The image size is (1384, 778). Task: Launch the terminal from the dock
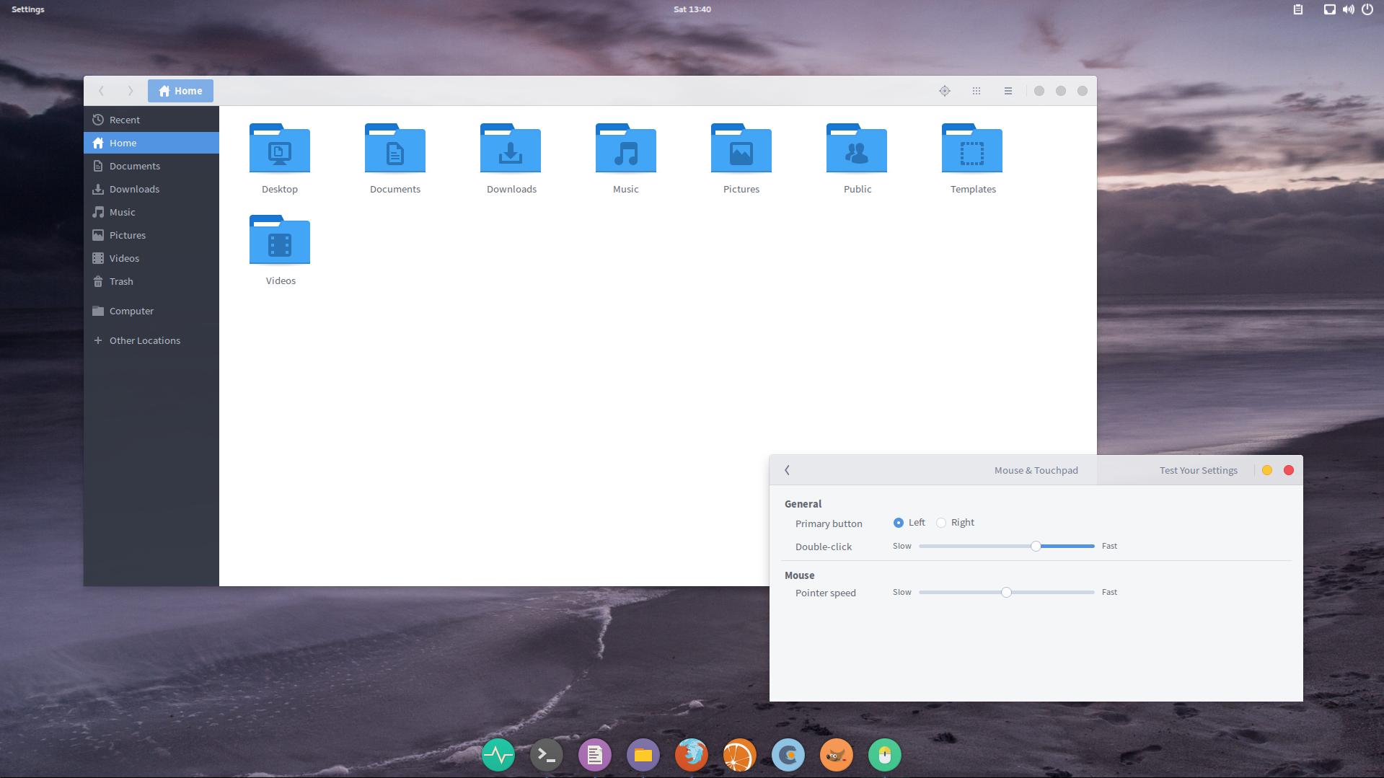pos(547,755)
